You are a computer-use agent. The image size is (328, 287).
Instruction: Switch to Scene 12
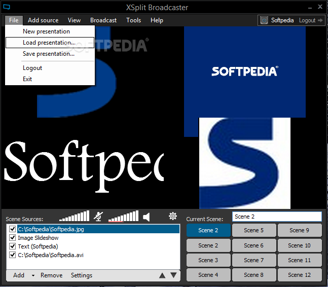tap(300, 275)
